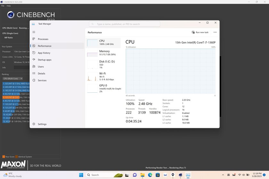This screenshot has width=269, height=179.
Task: Open the clock showing 11:18 PM
Action: coord(257,175)
